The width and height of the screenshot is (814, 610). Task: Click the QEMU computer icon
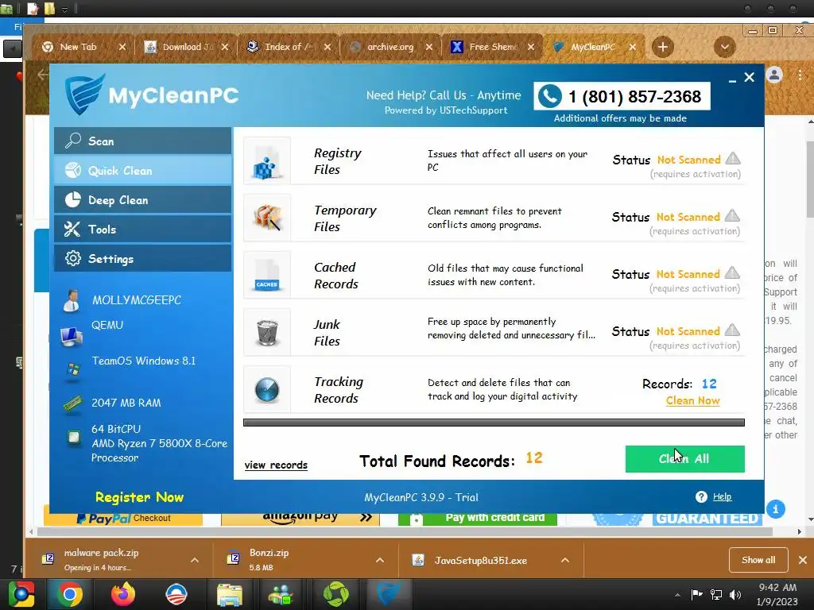(x=71, y=337)
